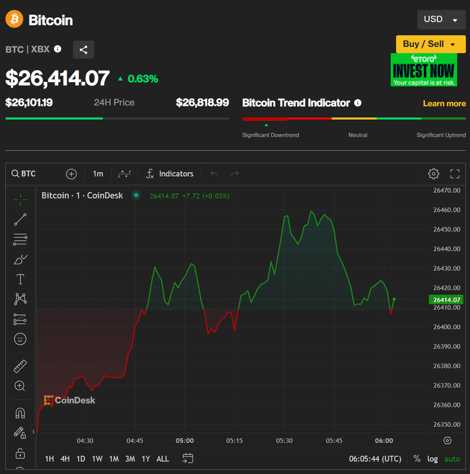Open the 1m interval selector
470x474 pixels.
point(98,174)
